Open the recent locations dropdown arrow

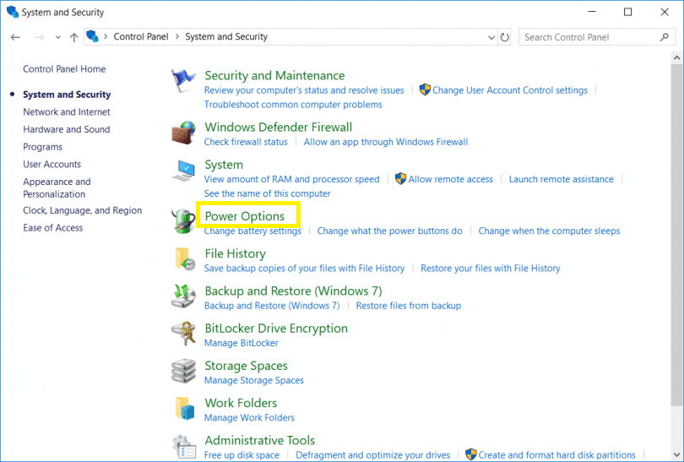pyautogui.click(x=58, y=37)
